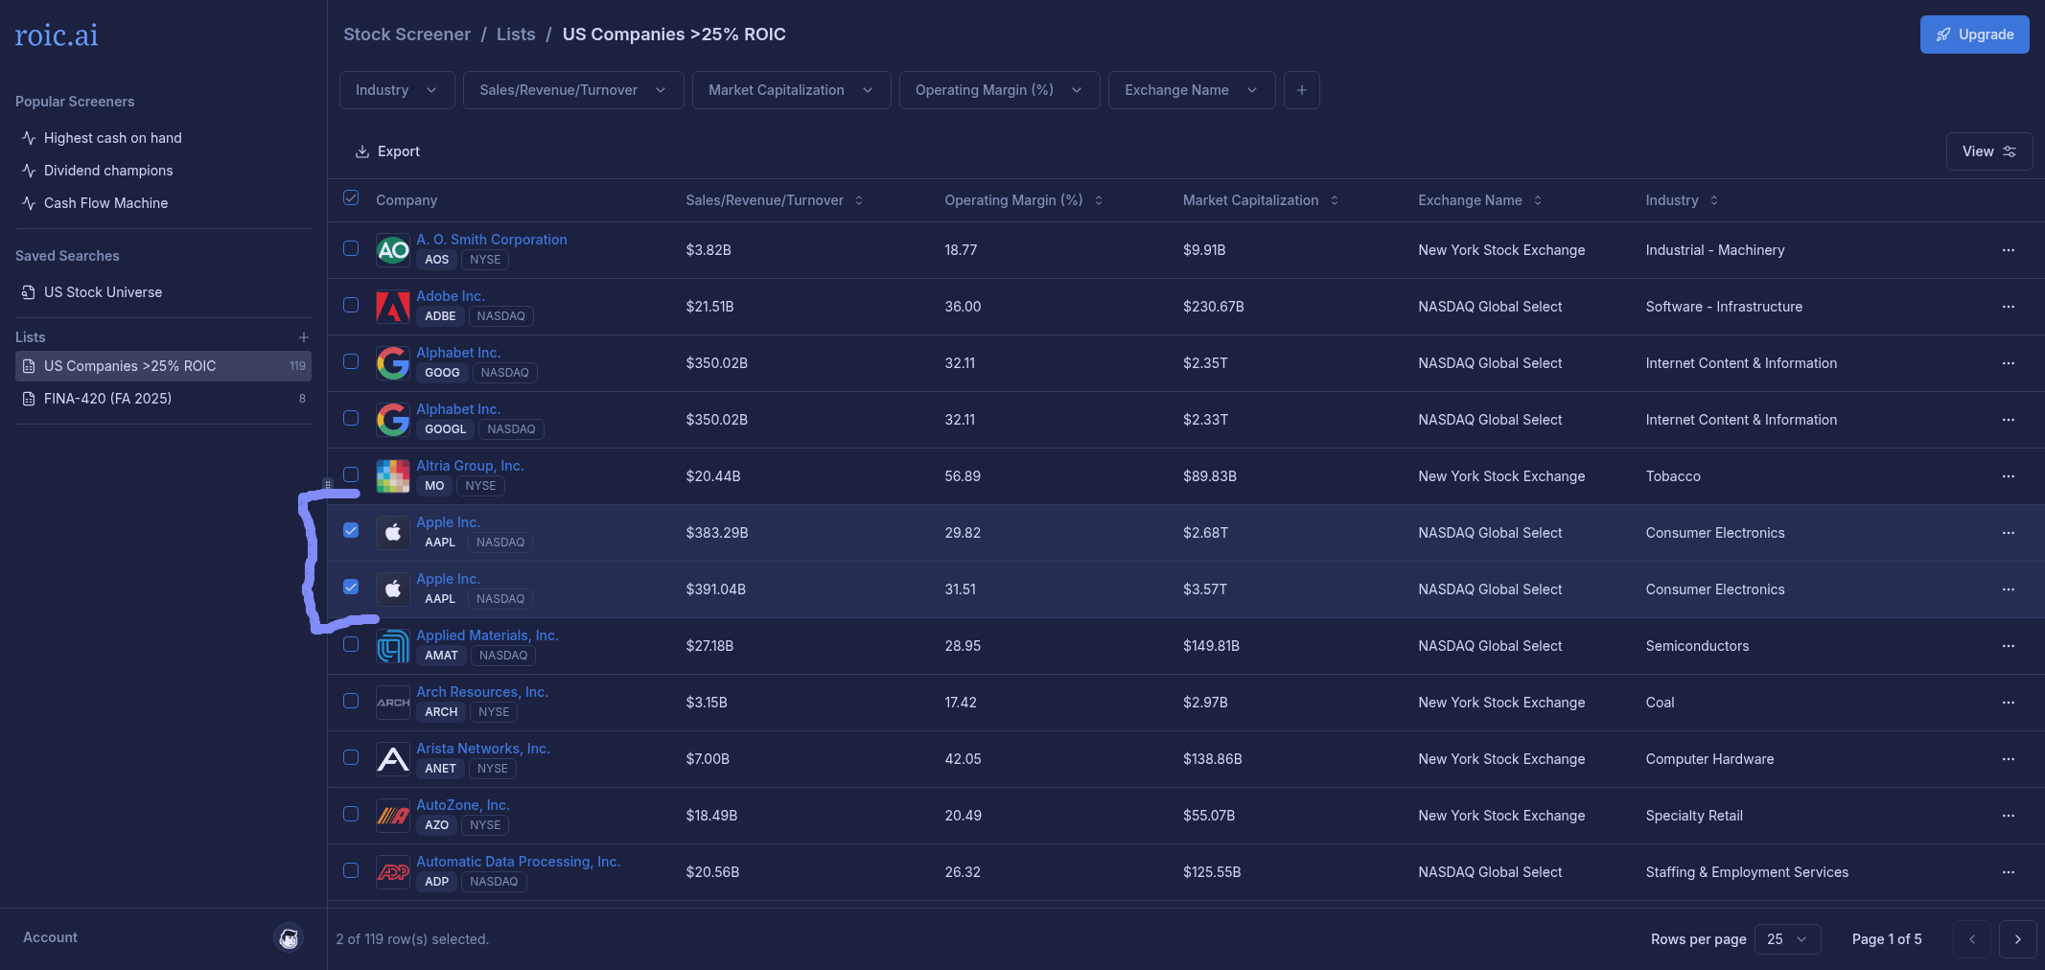The height and width of the screenshot is (970, 2045).
Task: Click the plus icon beside Lists
Action: tap(303, 337)
